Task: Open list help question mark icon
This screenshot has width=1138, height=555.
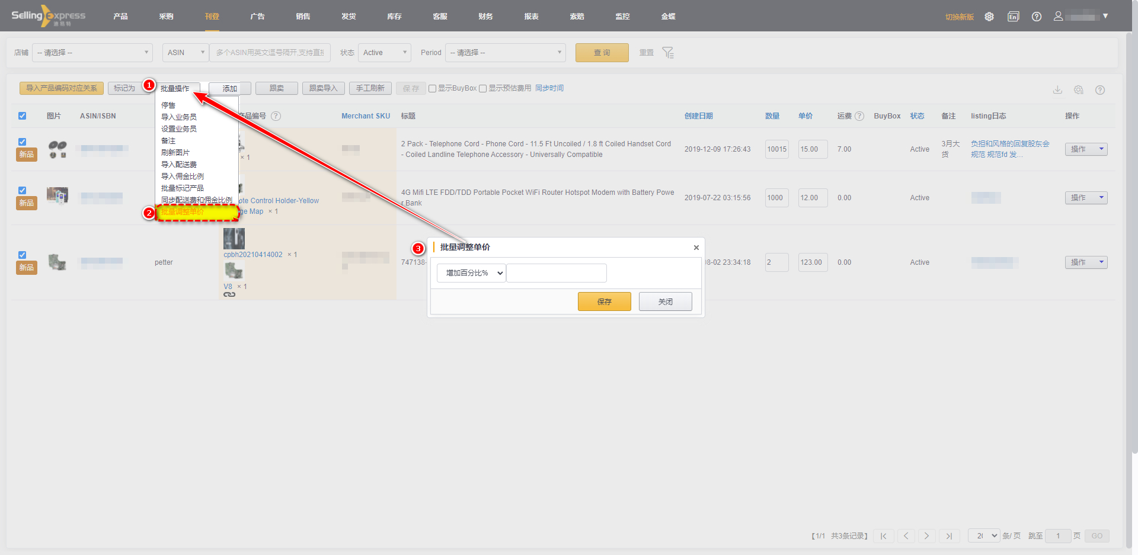Action: (1100, 90)
